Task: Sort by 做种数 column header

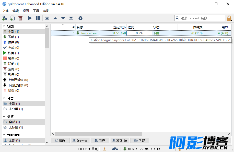Action: click(190, 27)
